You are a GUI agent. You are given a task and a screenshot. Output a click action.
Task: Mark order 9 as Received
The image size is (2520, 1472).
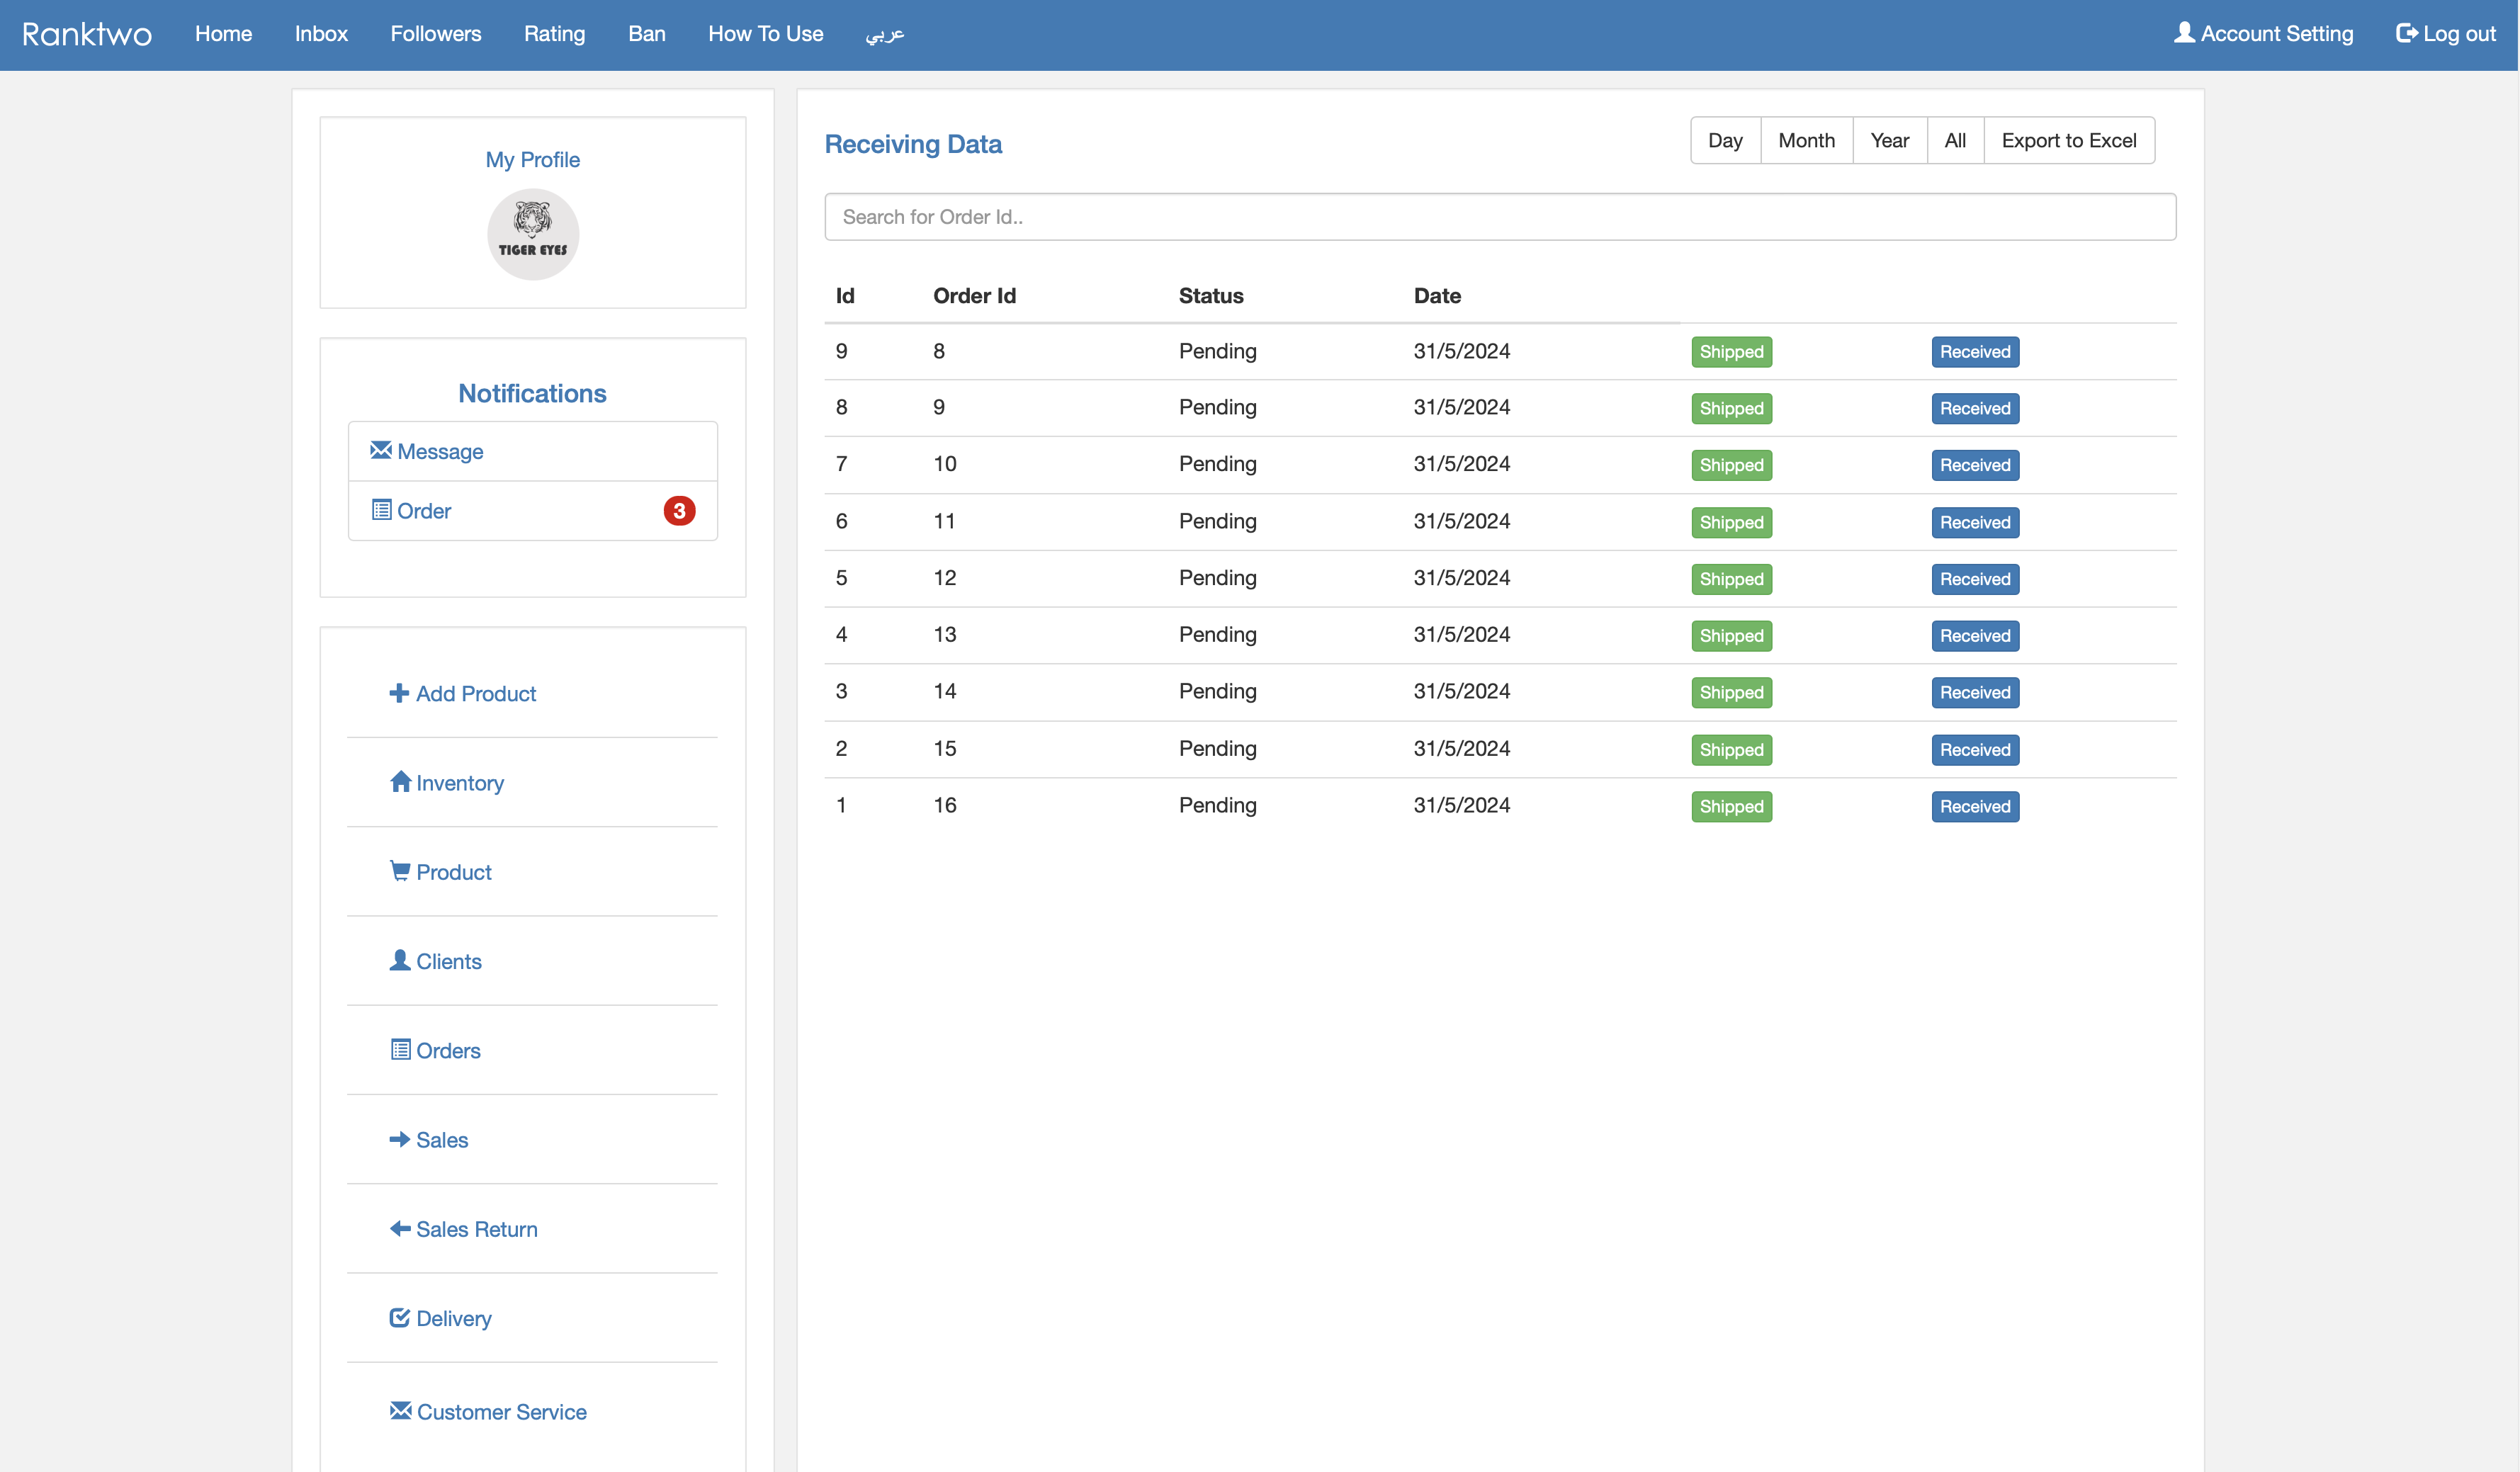(x=1975, y=409)
